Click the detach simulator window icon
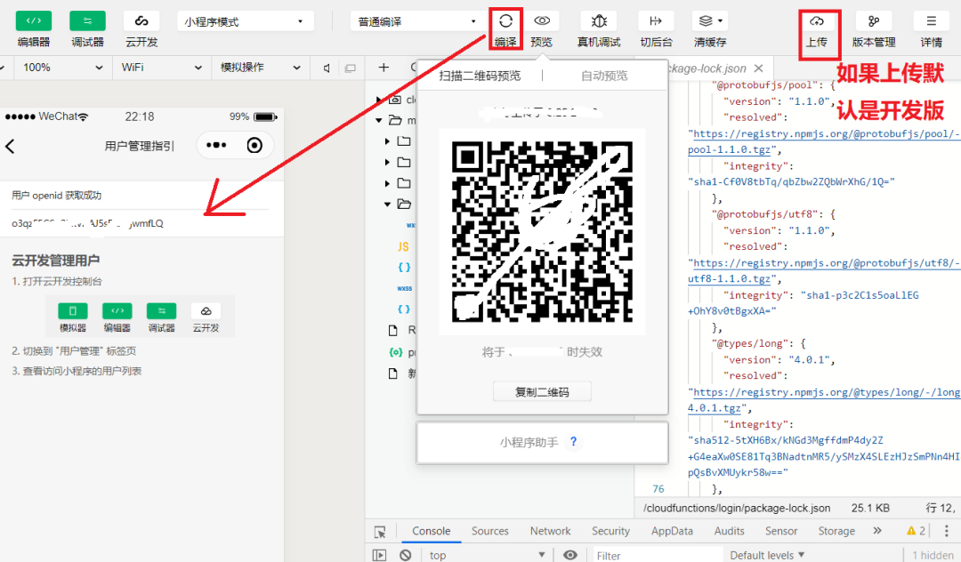The width and height of the screenshot is (961, 562). 350,68
